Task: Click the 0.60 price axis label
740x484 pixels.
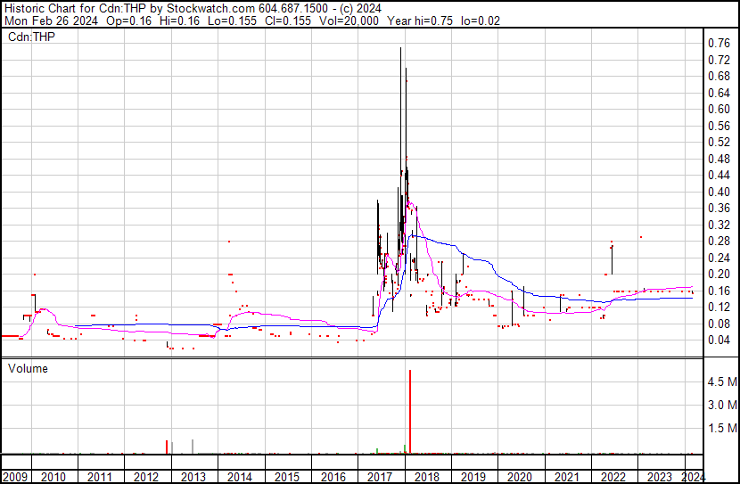Action: click(719, 110)
